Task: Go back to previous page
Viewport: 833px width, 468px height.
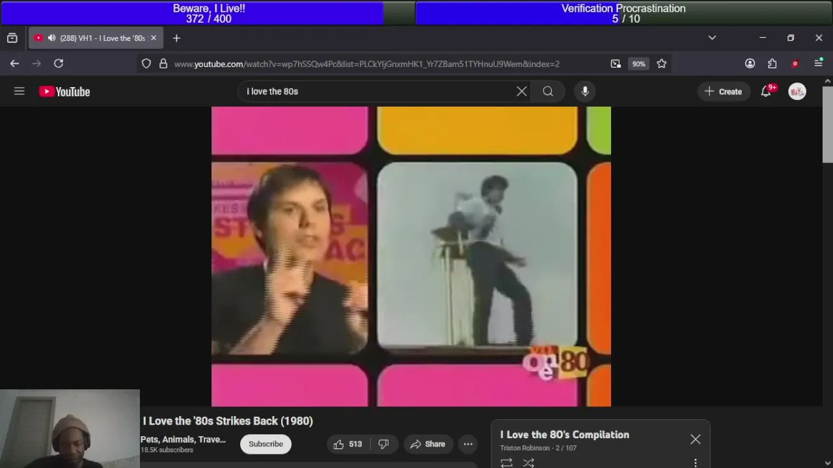Action: click(x=14, y=64)
